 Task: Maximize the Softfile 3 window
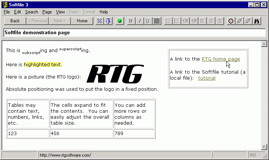click(x=257, y=4)
